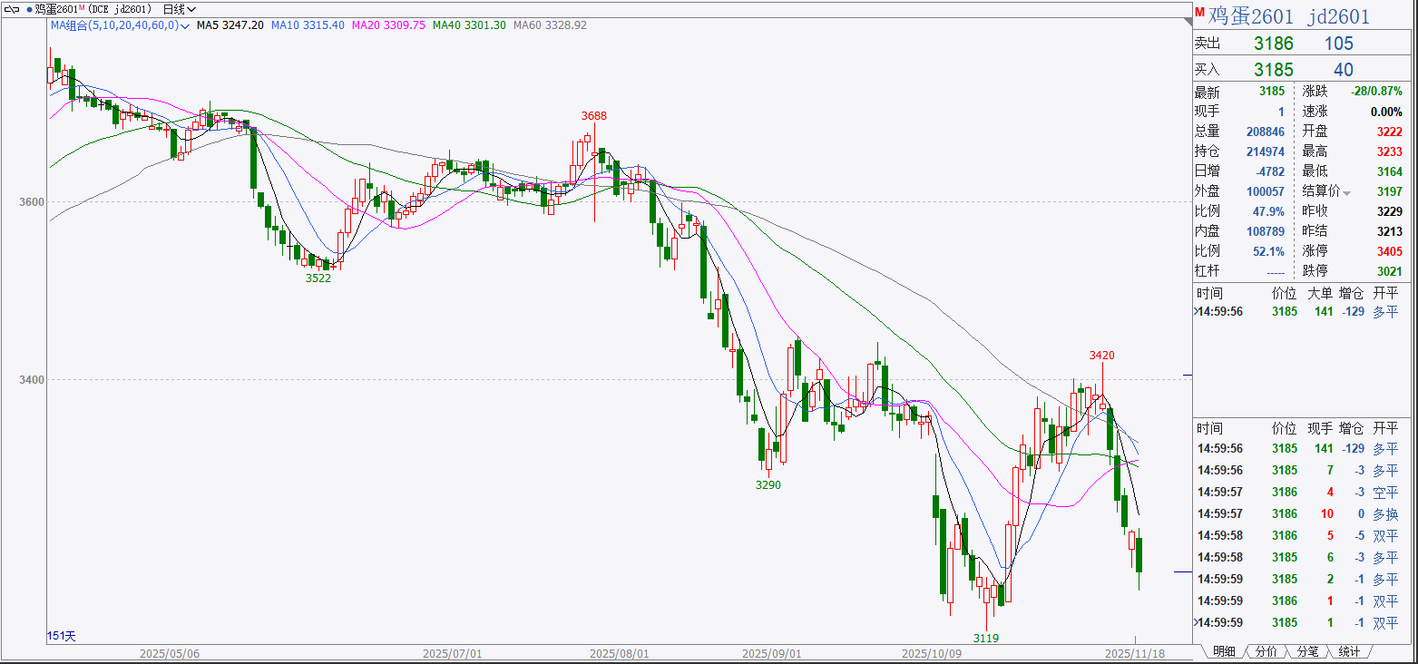
Task: Open the 分笔 tab
Action: pyautogui.click(x=1307, y=651)
